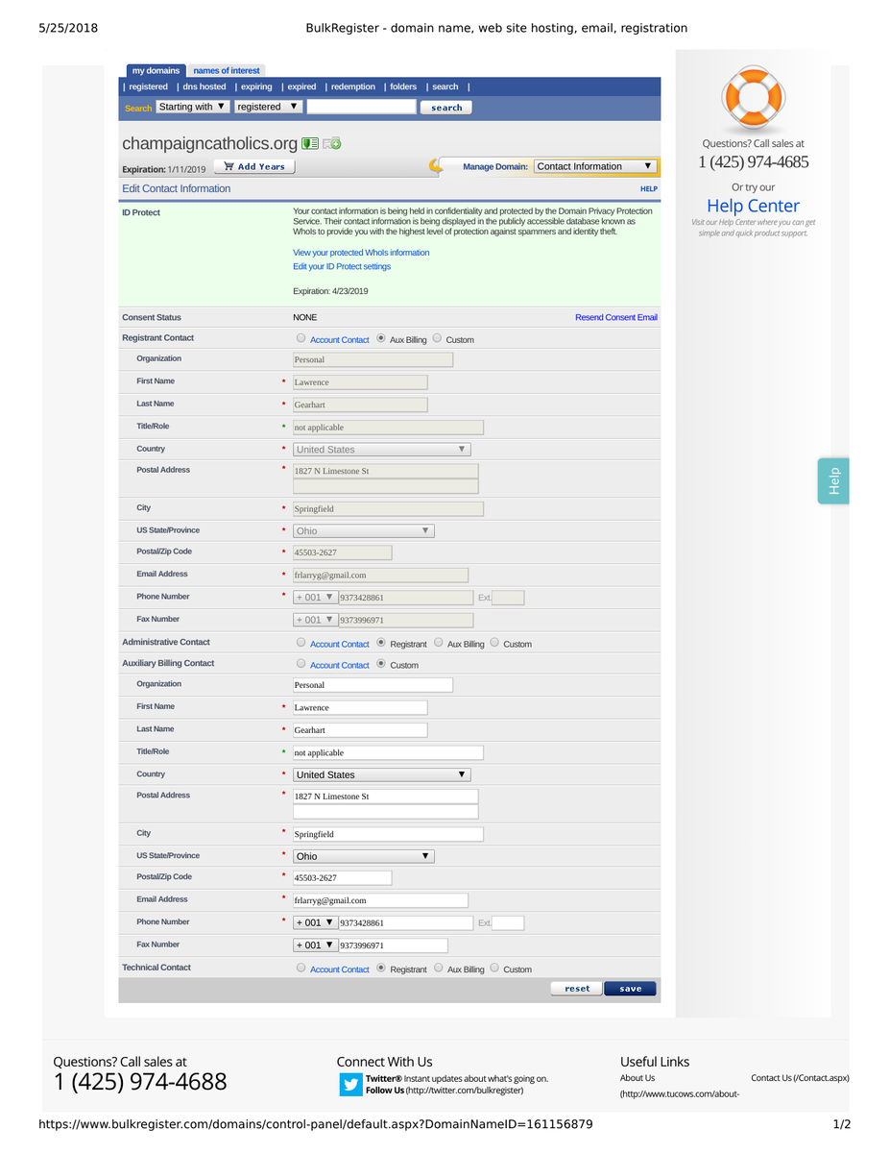
Task: Click the Auxiliary Billing Email Address field
Action: click(x=380, y=900)
